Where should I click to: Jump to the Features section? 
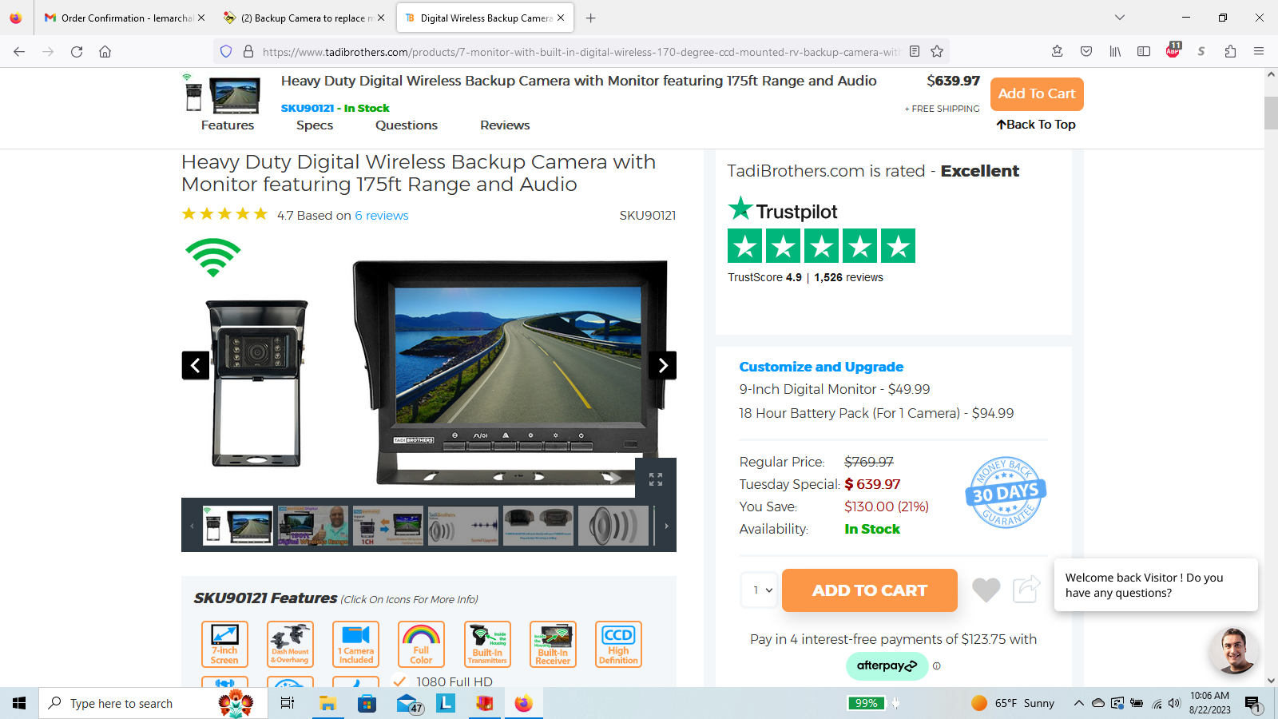(x=228, y=125)
